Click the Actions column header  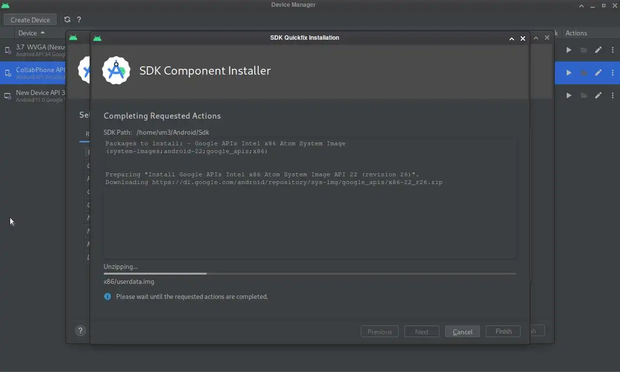(x=576, y=33)
